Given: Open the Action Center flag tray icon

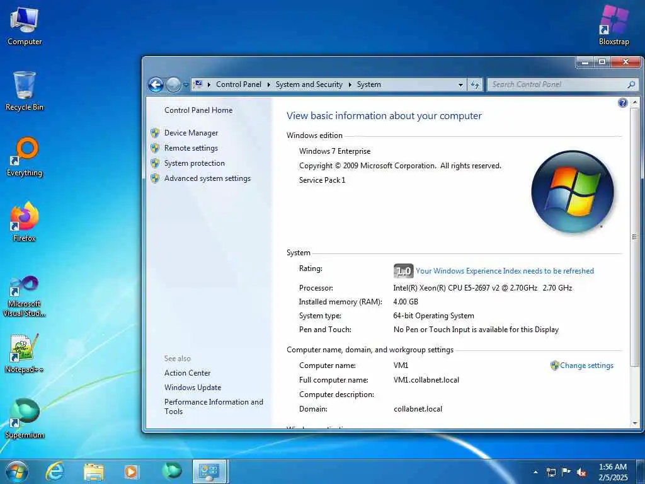Looking at the screenshot, I should [566, 472].
